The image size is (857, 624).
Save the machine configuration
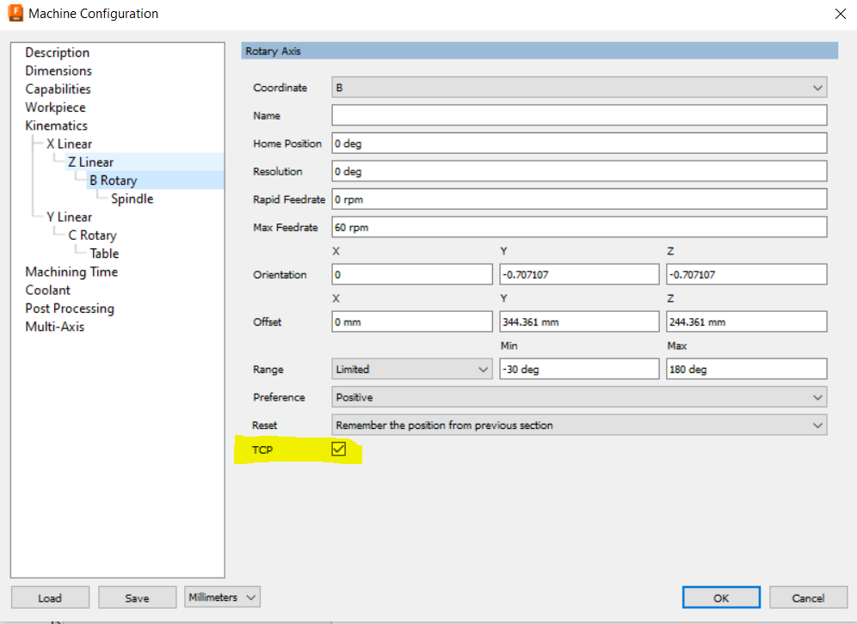coord(137,596)
